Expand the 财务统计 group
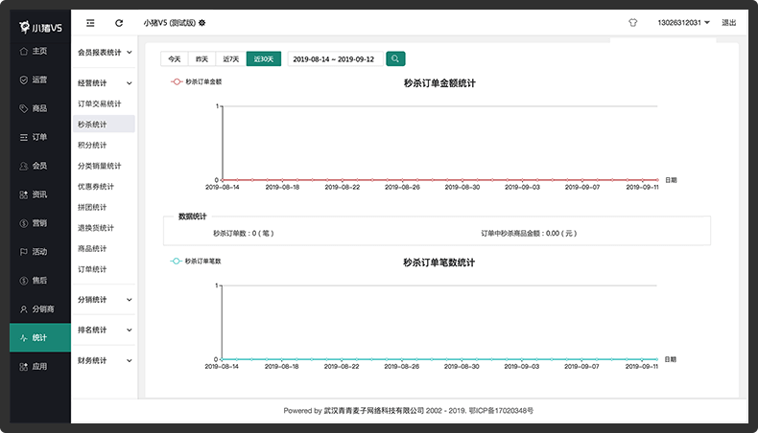The height and width of the screenshot is (433, 758). (105, 360)
